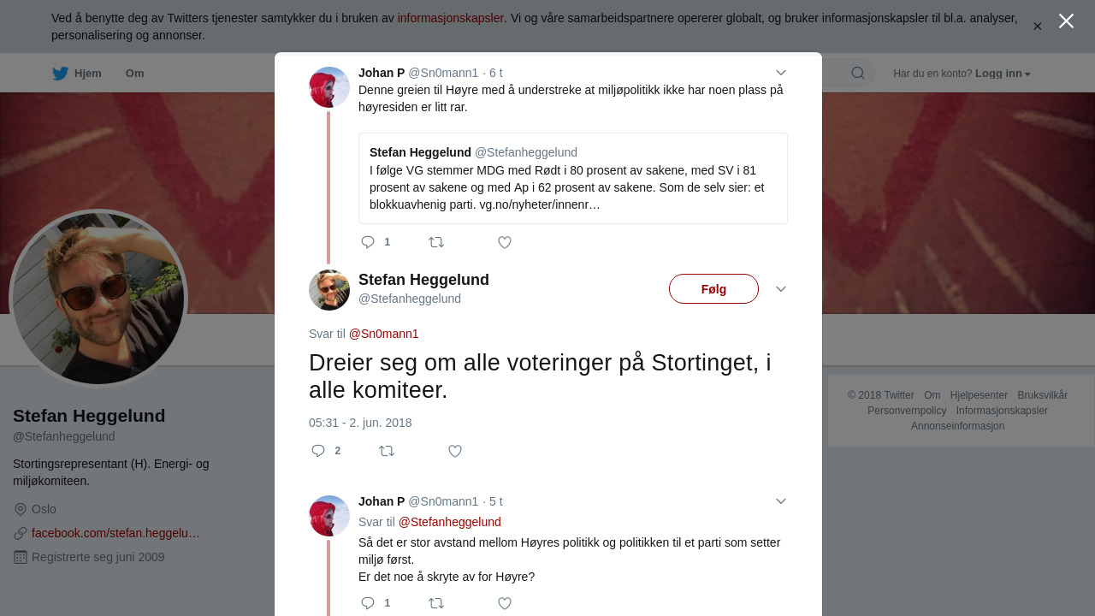Image resolution: width=1095 pixels, height=616 pixels.
Task: Open options chevron on Johan P's reply
Action: pos(781,501)
